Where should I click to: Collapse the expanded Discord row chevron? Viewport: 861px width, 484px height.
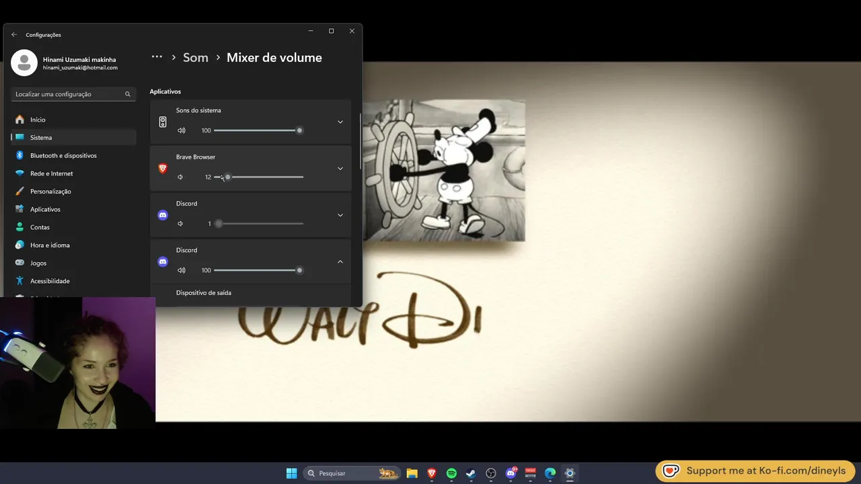pyautogui.click(x=340, y=261)
